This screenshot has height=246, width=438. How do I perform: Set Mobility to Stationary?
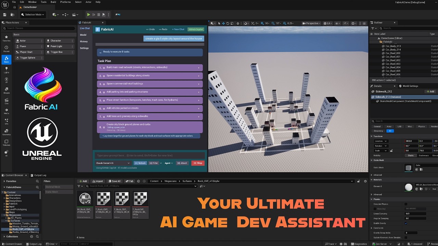[x=423, y=155]
